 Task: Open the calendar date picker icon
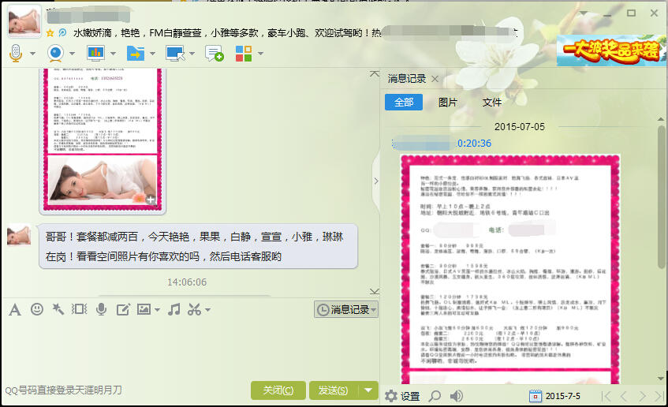point(536,396)
